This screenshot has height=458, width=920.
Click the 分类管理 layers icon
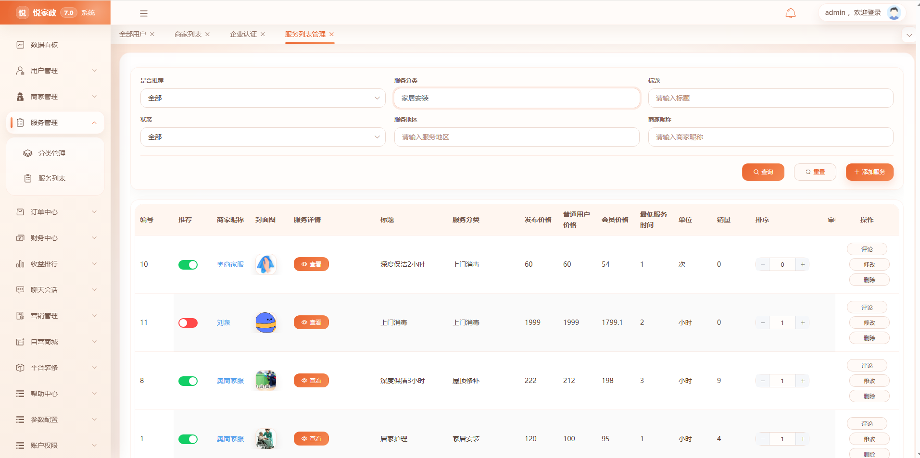(28, 153)
